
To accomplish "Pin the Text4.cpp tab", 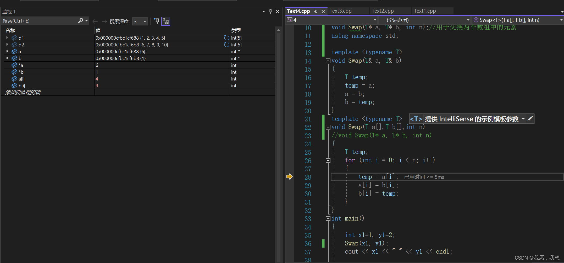I will click(x=316, y=12).
